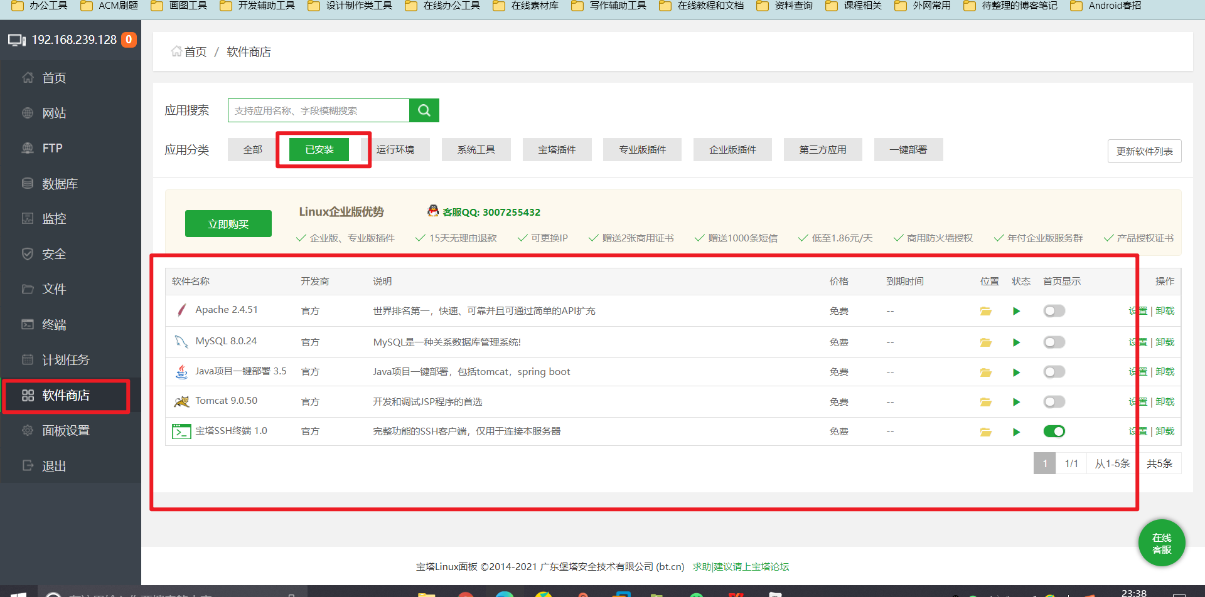Screen dimensions: 1205x597
Task: Click the Java coffee cup logo icon
Action: pyautogui.click(x=181, y=371)
